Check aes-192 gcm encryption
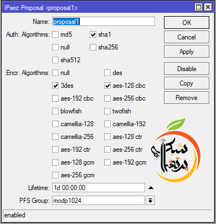Viewport: 216px width, 224px height. 107,162
